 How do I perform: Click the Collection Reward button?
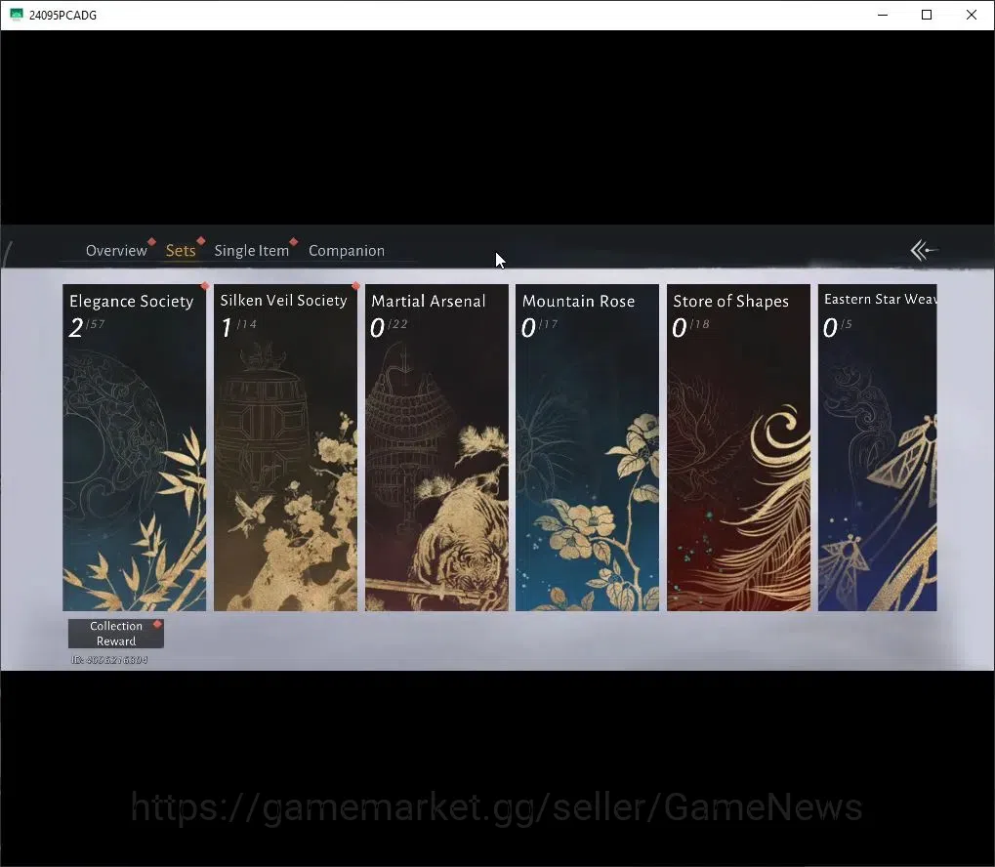click(116, 634)
